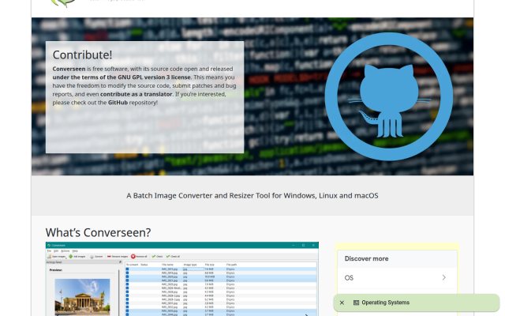Click the green Add images icon

pos(70,257)
